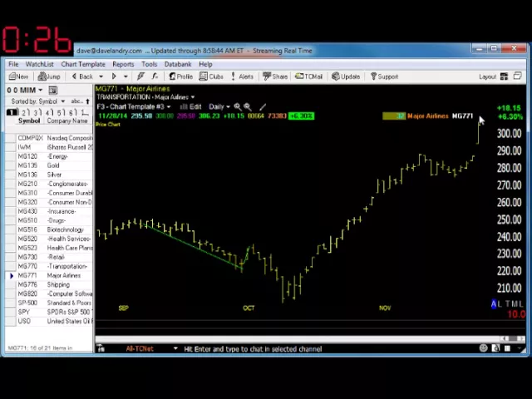Toggle the flag box for the SPY row
532x399 pixels.
(11, 313)
